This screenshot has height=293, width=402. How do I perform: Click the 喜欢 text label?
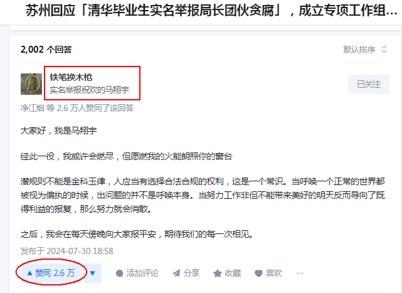tap(273, 274)
